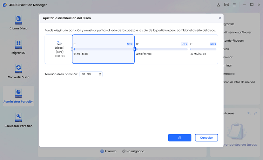This screenshot has width=263, height=160.
Task: Click the user account icon
Action: click(219, 5)
